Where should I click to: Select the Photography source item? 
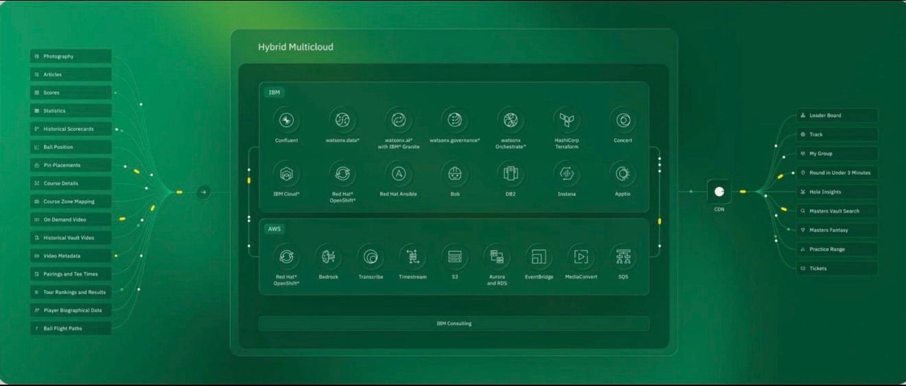click(x=71, y=56)
